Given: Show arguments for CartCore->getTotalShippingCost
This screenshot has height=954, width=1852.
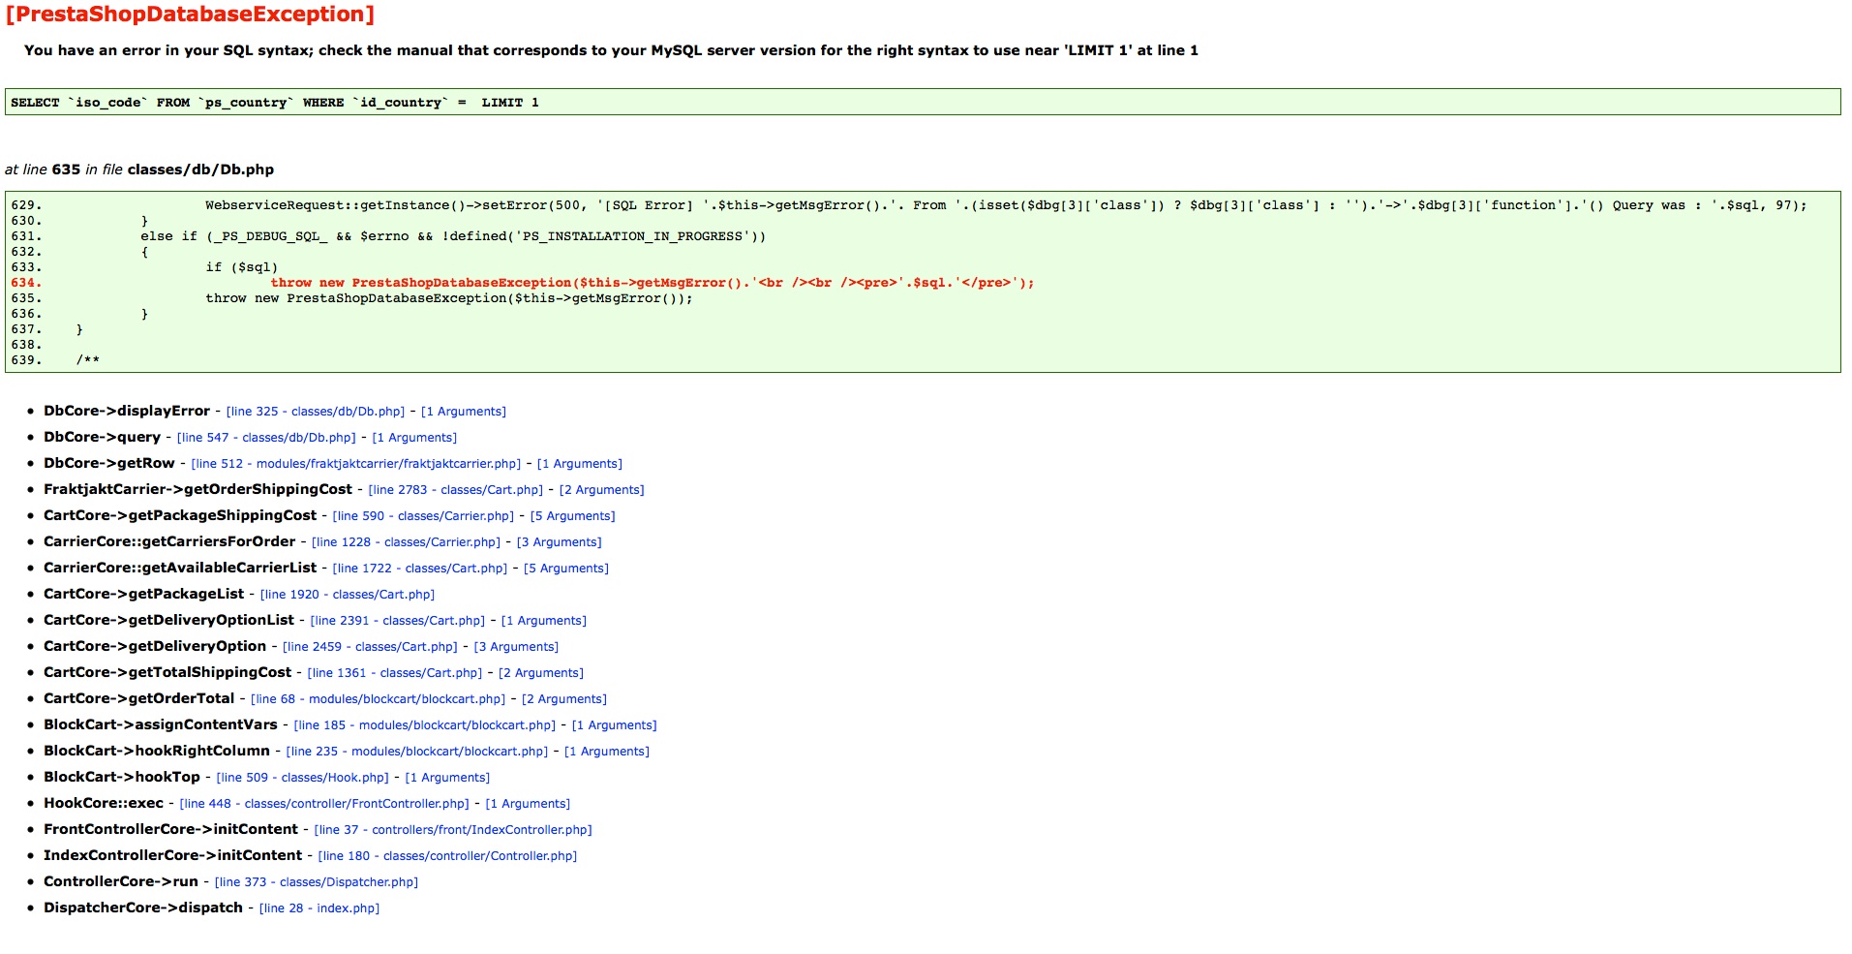Looking at the screenshot, I should pyautogui.click(x=541, y=673).
